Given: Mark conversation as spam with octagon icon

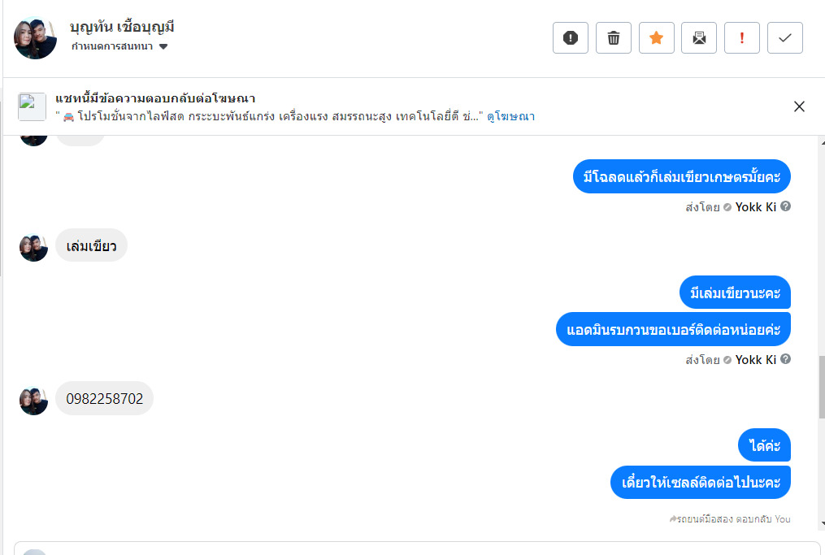Looking at the screenshot, I should click(x=570, y=38).
